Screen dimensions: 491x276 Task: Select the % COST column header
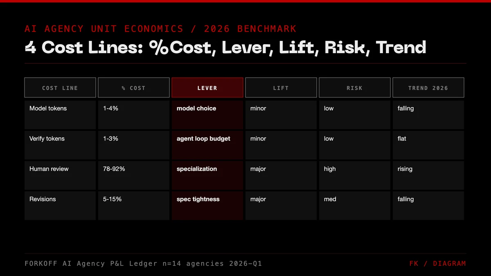[x=134, y=88]
